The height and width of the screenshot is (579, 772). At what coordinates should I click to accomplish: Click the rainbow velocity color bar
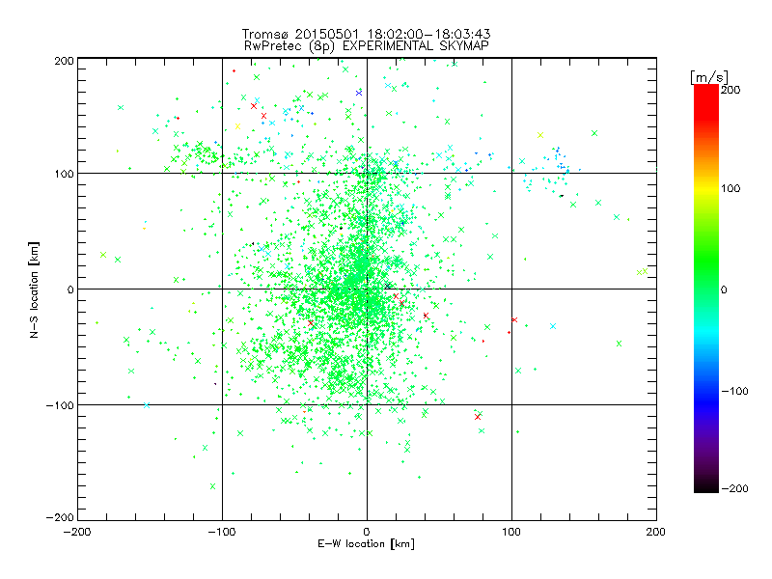706,289
